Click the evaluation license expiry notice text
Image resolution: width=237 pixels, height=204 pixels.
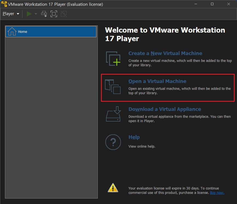pyautogui.click(x=176, y=190)
